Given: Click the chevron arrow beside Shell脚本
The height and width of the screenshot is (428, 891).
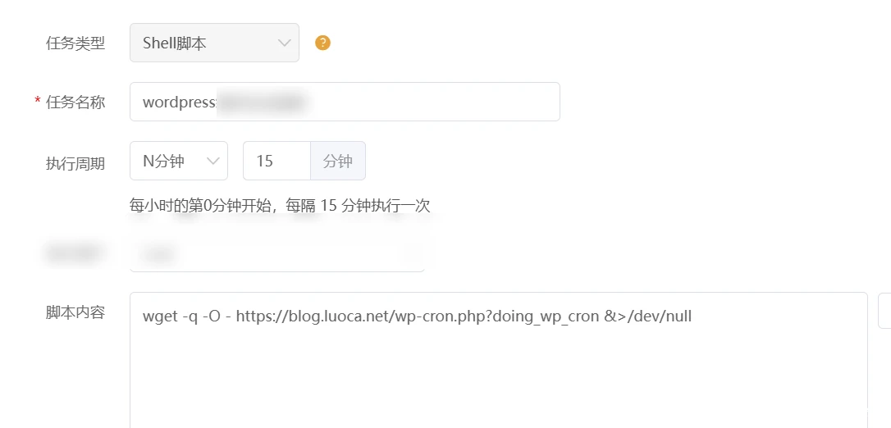Looking at the screenshot, I should (284, 43).
